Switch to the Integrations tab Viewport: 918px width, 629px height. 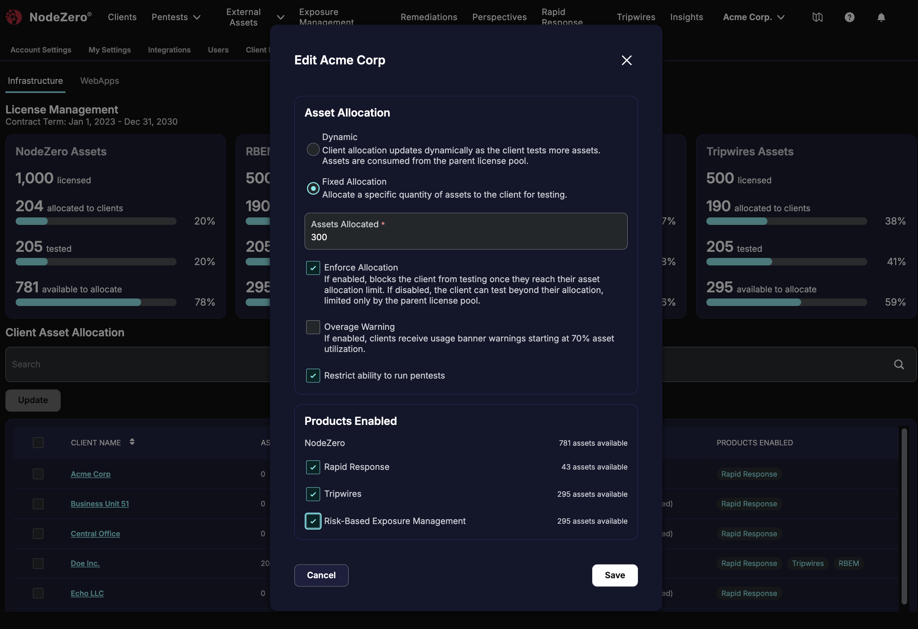click(169, 50)
